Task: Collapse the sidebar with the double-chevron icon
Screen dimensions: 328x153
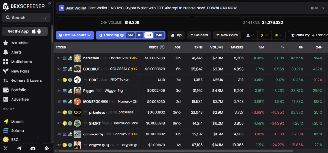Action: coord(50,3)
